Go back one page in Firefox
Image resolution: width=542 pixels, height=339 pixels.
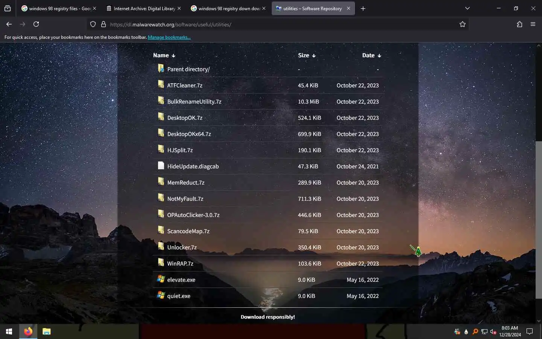[x=9, y=24]
